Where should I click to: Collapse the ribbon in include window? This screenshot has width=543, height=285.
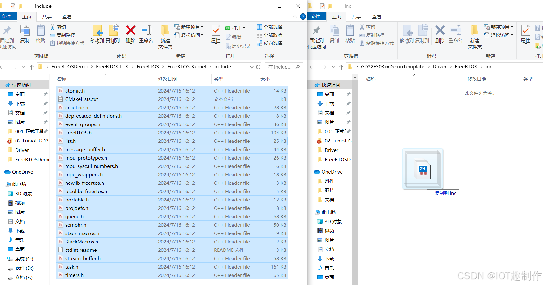[x=295, y=16]
